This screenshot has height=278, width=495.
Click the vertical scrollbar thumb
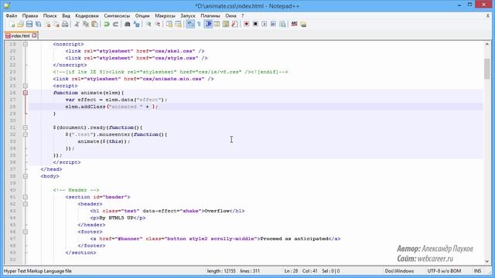coord(486,69)
